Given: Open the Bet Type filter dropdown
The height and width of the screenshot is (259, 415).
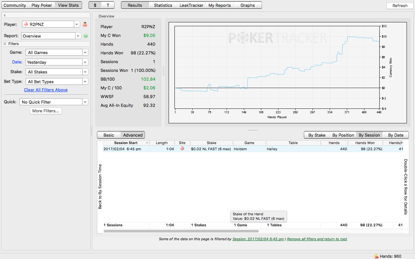Looking at the screenshot, I should (x=57, y=82).
